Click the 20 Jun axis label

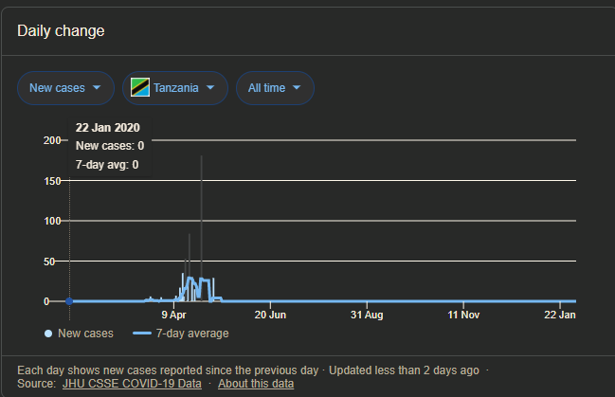[x=270, y=315]
